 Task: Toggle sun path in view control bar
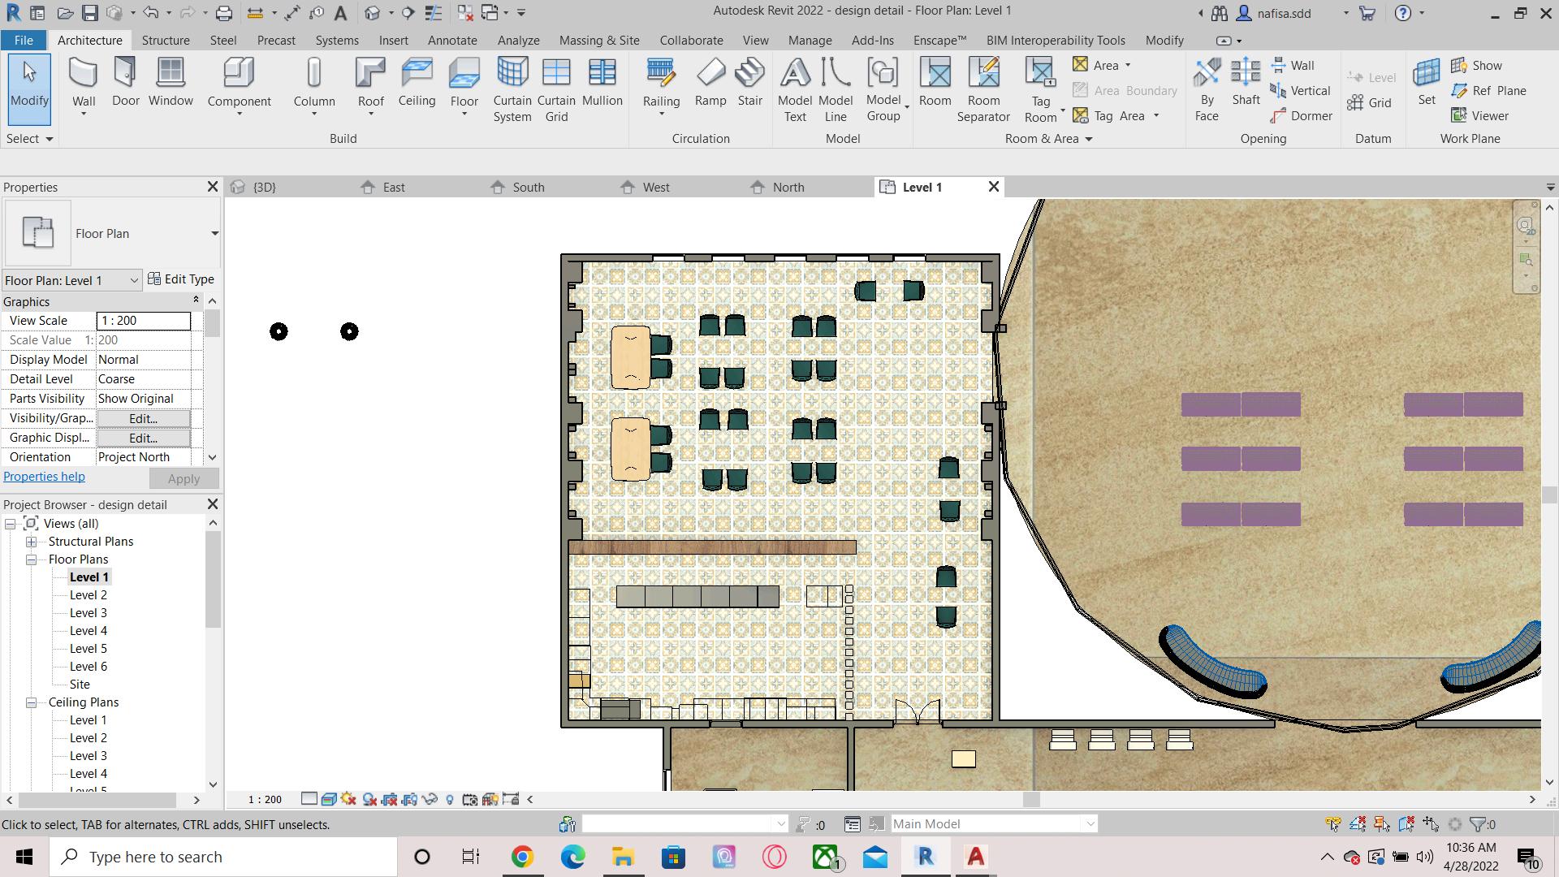pyautogui.click(x=349, y=799)
